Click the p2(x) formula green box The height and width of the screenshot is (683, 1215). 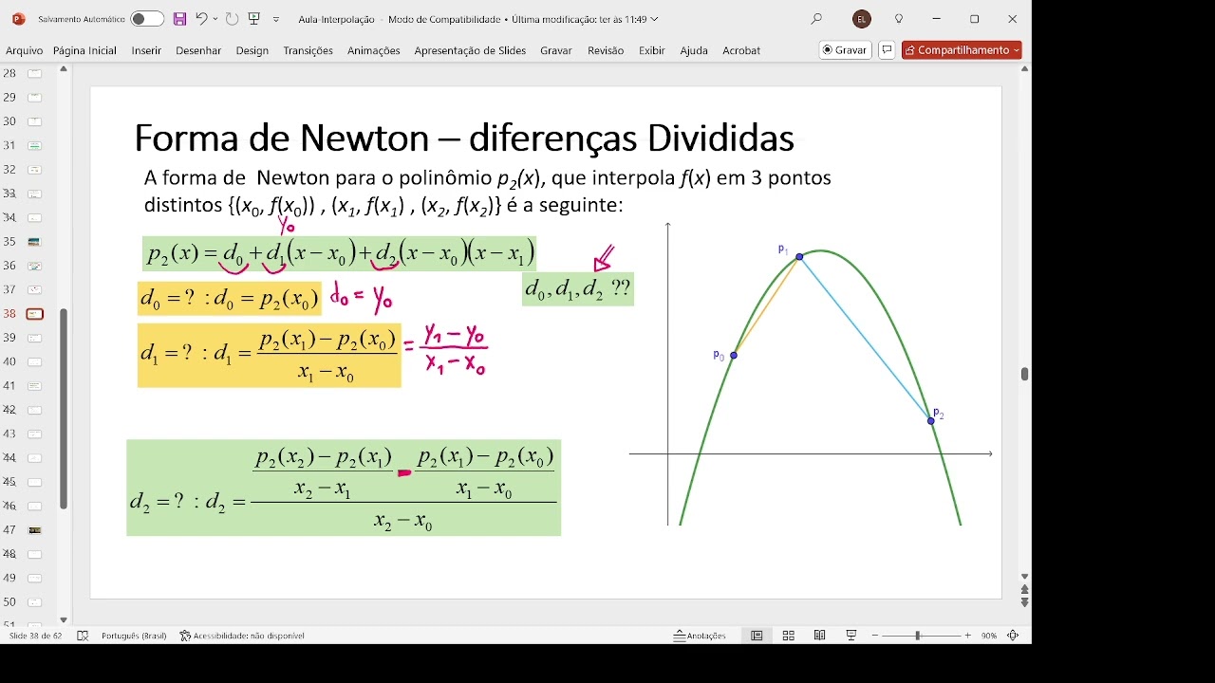339,253
